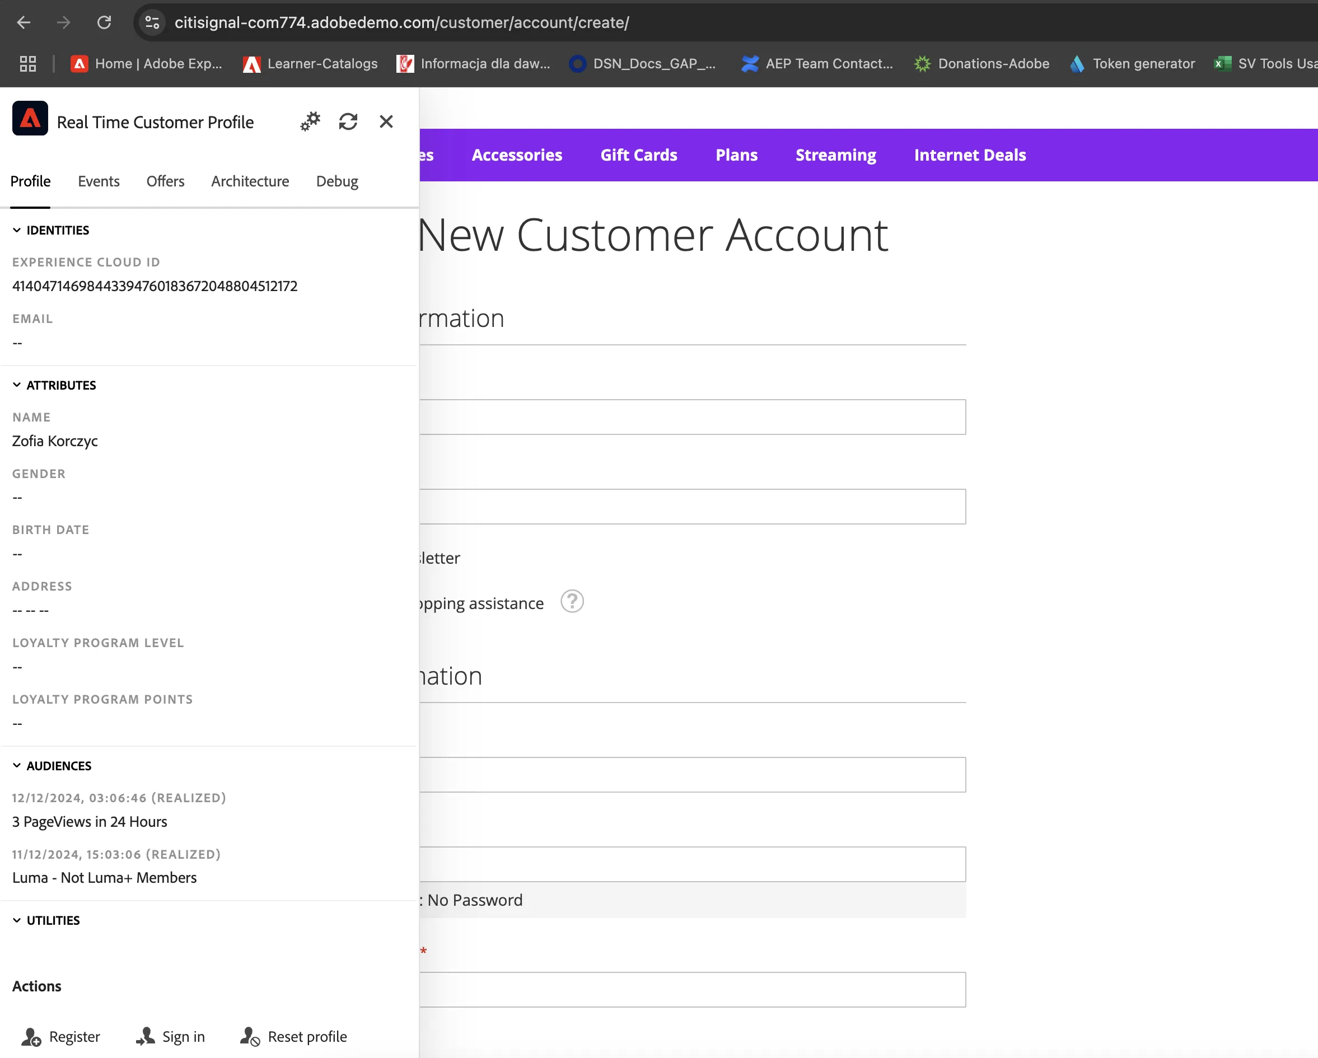
Task: Click the first input field under New Customer Account
Action: [693, 418]
